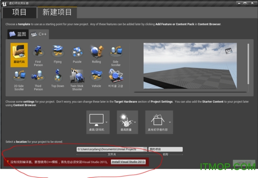Maximize the project browser window
The width and height of the screenshot is (258, 178).
[245, 3]
